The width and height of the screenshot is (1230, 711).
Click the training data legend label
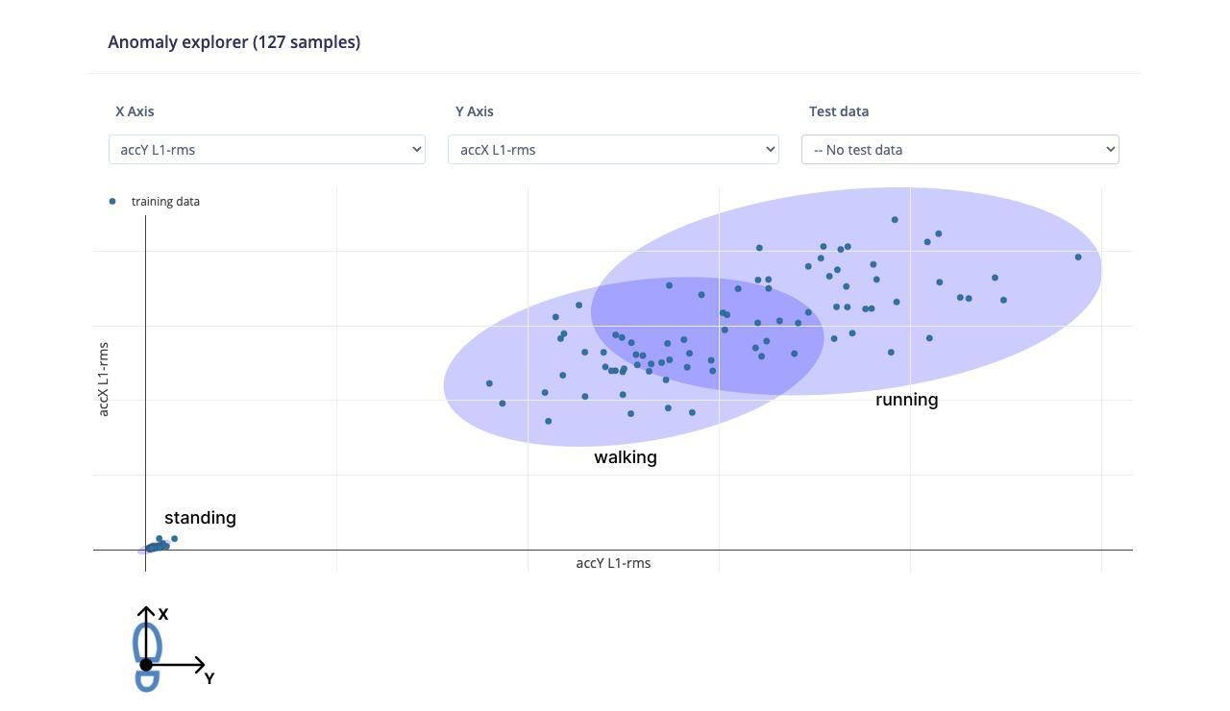click(x=165, y=201)
